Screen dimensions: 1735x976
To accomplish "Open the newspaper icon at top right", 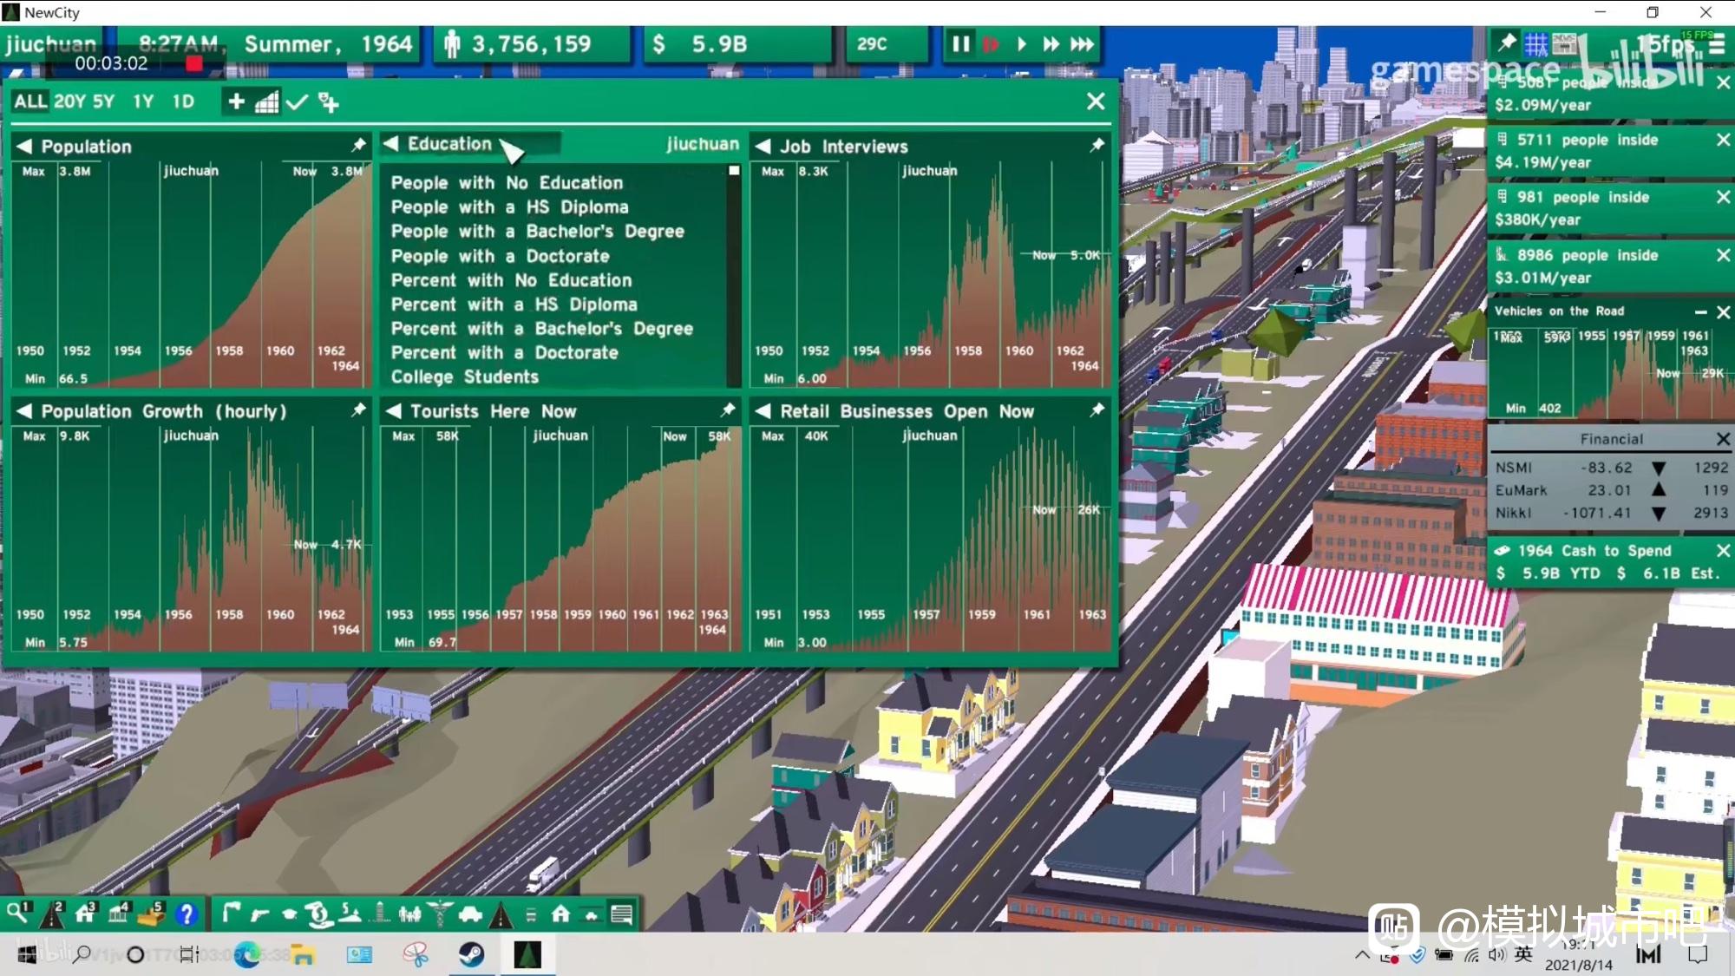I will (x=1564, y=44).
